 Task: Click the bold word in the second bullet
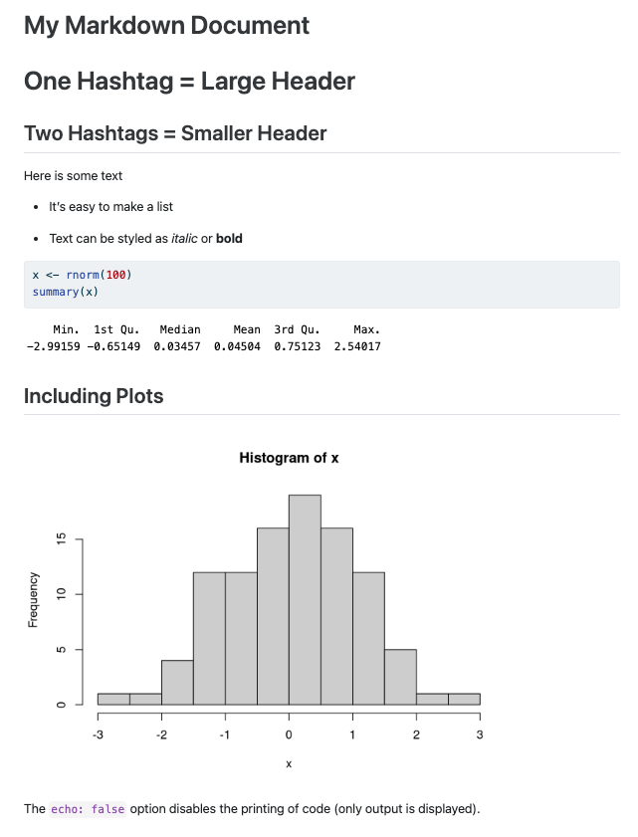[229, 239]
